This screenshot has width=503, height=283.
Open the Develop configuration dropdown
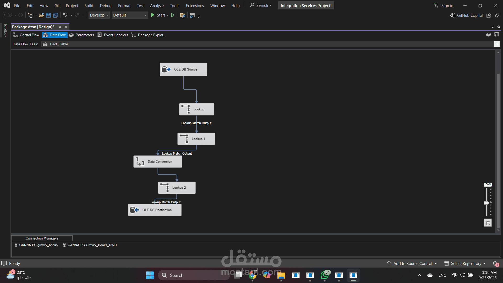(99, 15)
